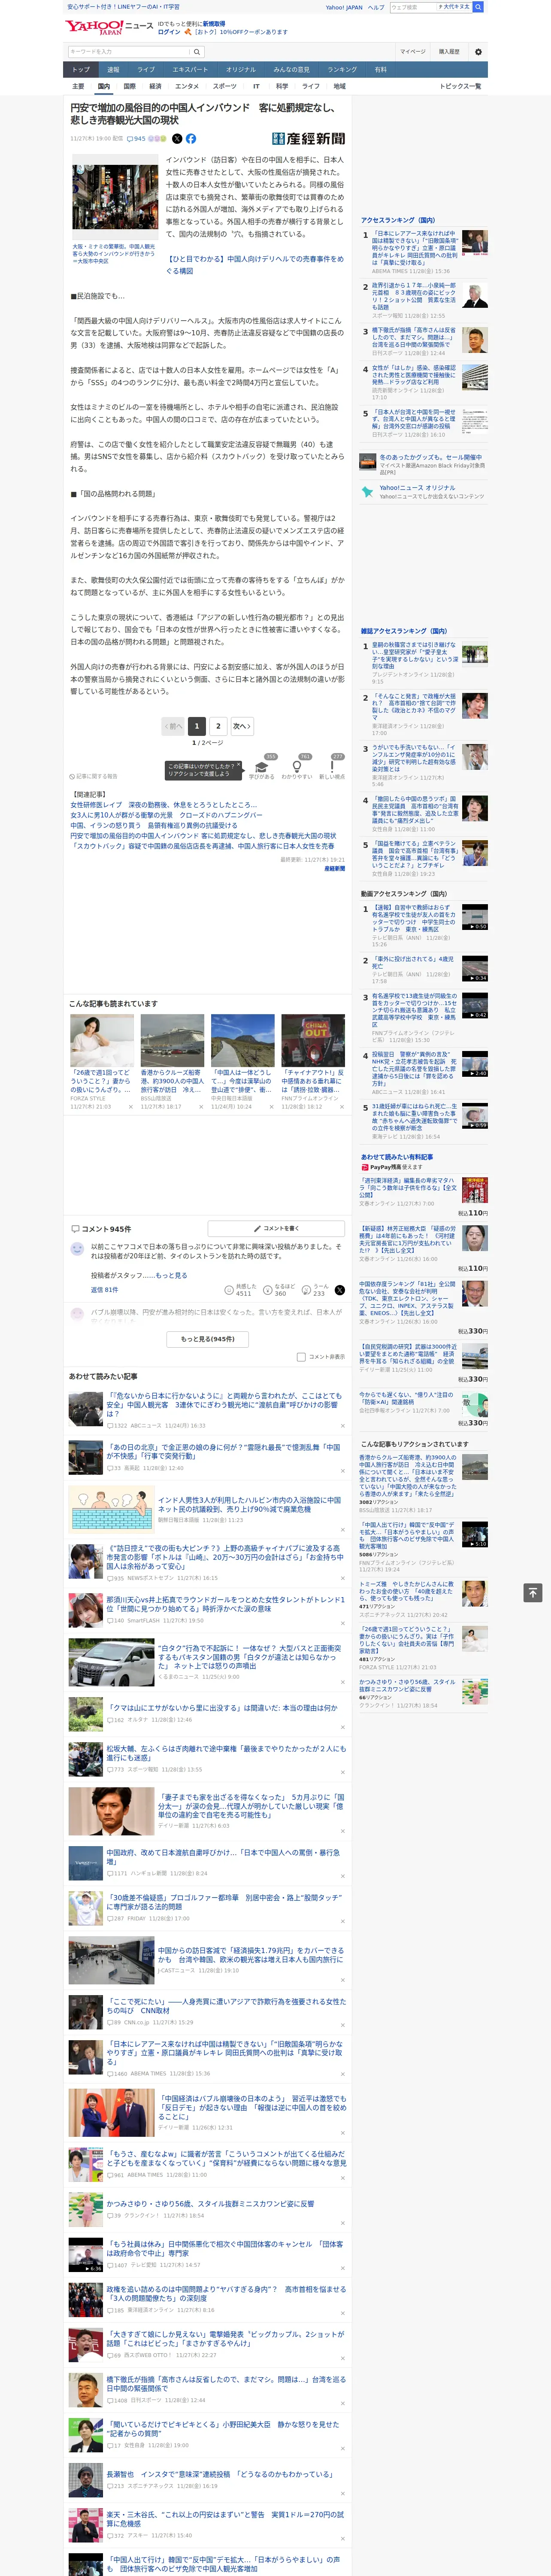Click コメントを書く button
Screen dimensions: 551x2576
pos(276,1228)
